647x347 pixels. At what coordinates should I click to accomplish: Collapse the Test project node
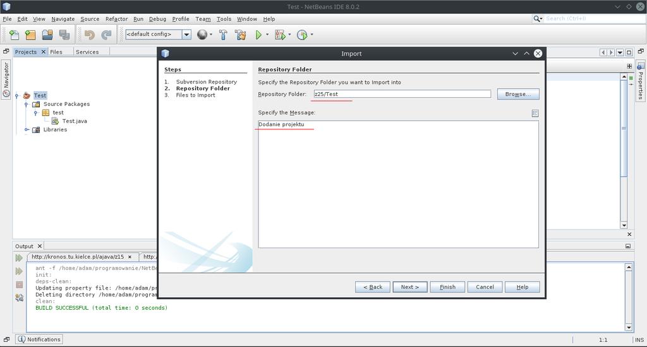pyautogui.click(x=17, y=96)
